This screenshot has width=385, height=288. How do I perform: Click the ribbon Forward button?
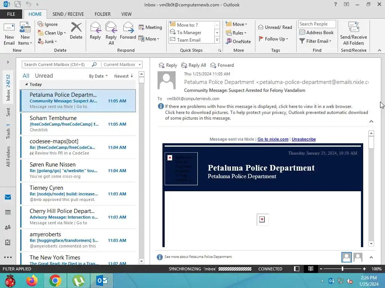point(128,31)
